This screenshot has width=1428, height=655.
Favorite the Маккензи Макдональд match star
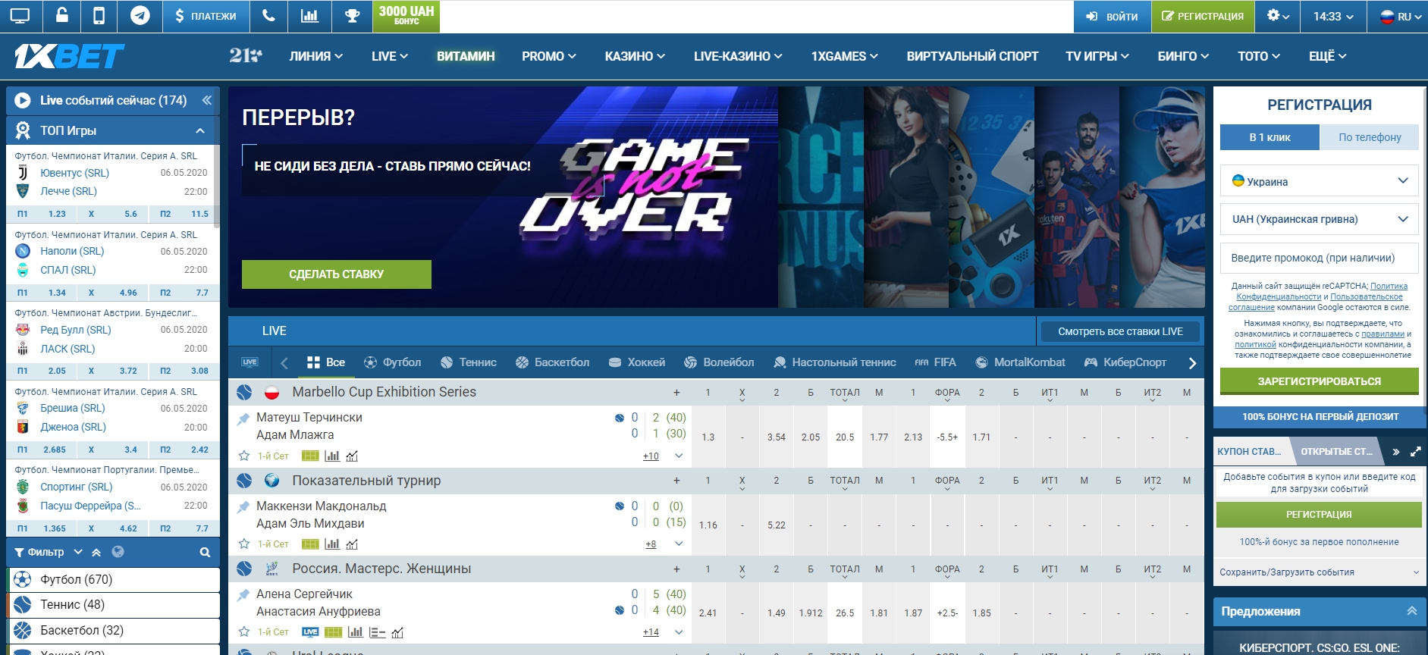coord(243,544)
